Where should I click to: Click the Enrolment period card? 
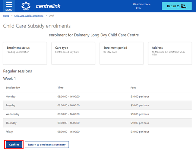coord(122,53)
